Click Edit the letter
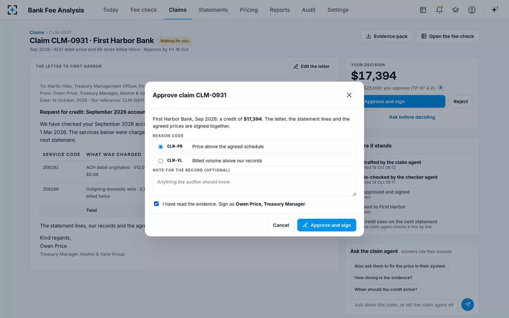Image resolution: width=509 pixels, height=318 pixels. point(311,66)
